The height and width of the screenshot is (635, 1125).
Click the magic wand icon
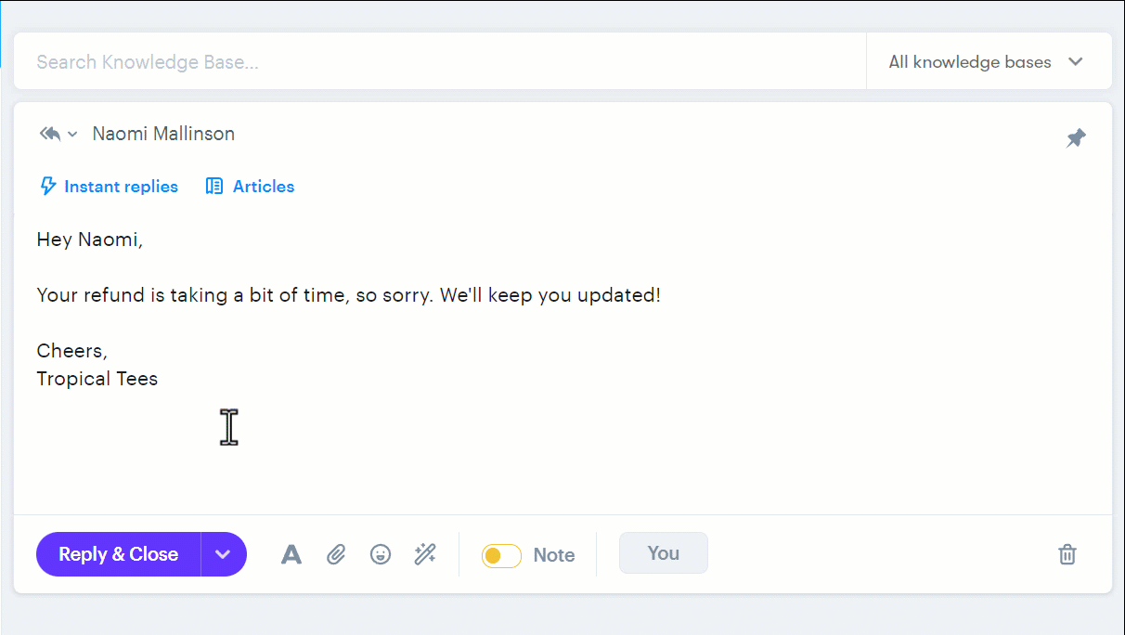[x=425, y=555]
